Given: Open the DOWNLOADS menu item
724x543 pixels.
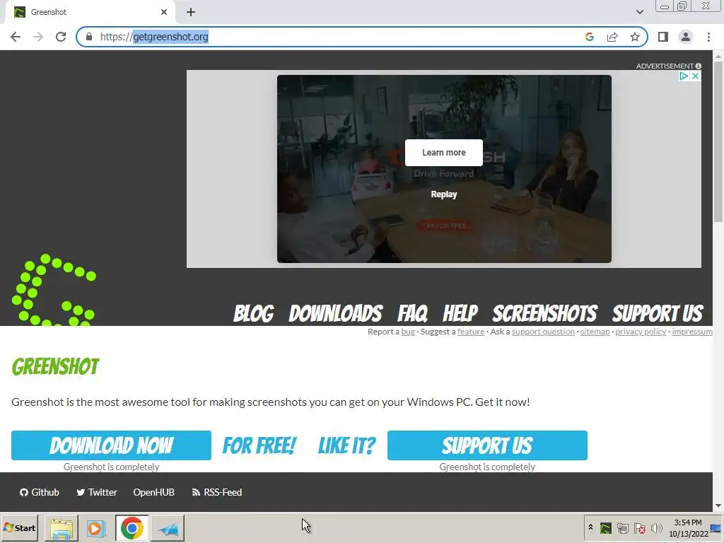Looking at the screenshot, I should (x=336, y=313).
